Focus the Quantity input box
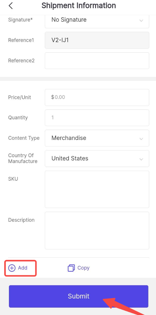Image resolution: width=156 pixels, height=315 pixels. pyautogui.click(x=97, y=118)
